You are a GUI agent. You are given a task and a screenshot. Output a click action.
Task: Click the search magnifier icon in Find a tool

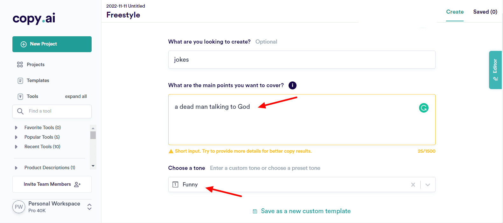coord(20,111)
